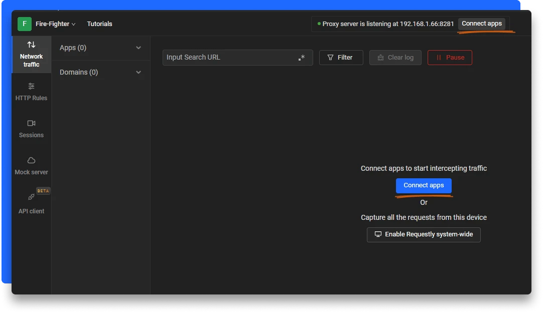
Task: Switch to the Mock server section
Action: tap(31, 166)
